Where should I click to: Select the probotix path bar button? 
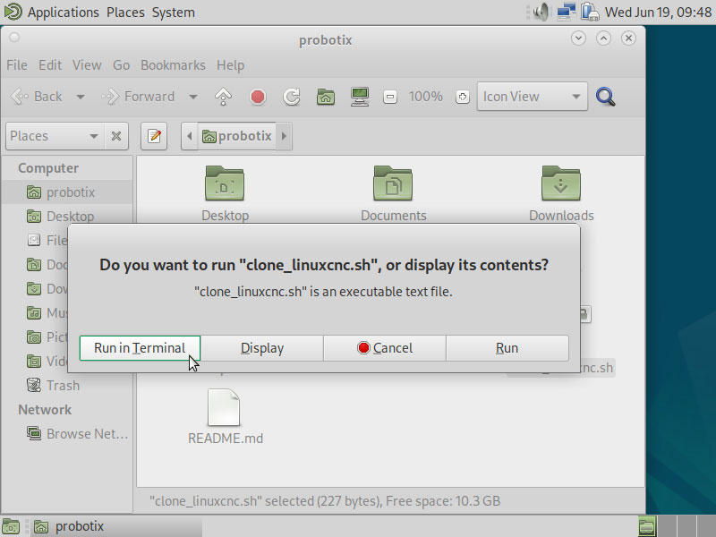(237, 136)
